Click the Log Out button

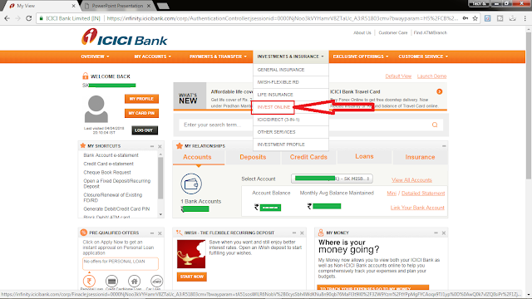coord(144,130)
